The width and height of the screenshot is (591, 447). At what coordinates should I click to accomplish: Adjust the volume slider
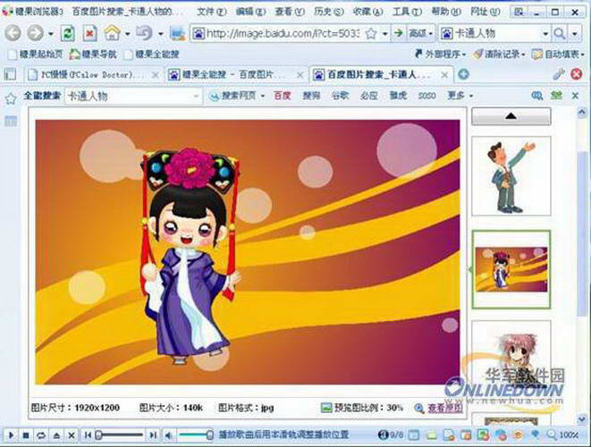click(195, 435)
